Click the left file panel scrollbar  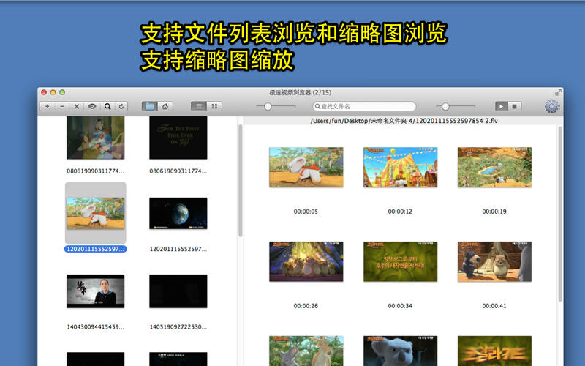241,181
